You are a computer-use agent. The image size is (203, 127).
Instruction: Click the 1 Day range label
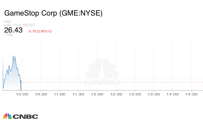pos(9,35)
